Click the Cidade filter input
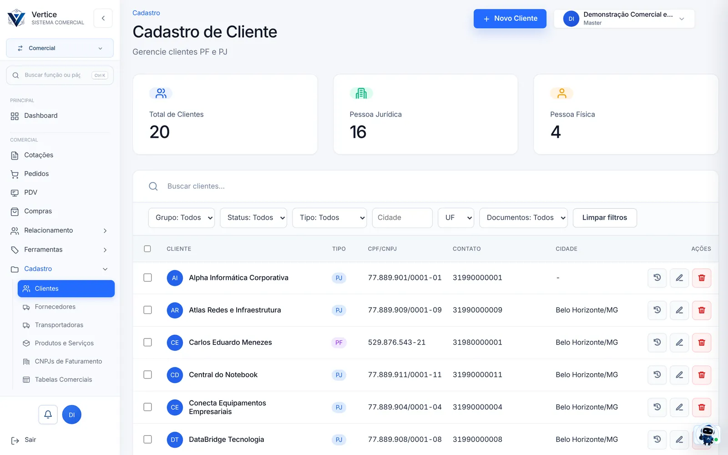 click(x=402, y=217)
